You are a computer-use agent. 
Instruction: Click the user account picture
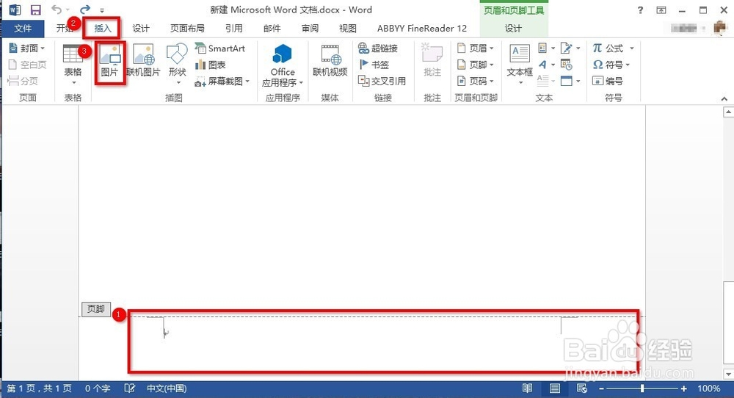click(x=719, y=28)
